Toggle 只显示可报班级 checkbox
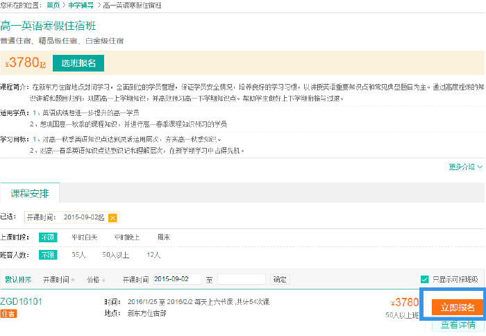This screenshot has height=336, width=486. coord(425,279)
